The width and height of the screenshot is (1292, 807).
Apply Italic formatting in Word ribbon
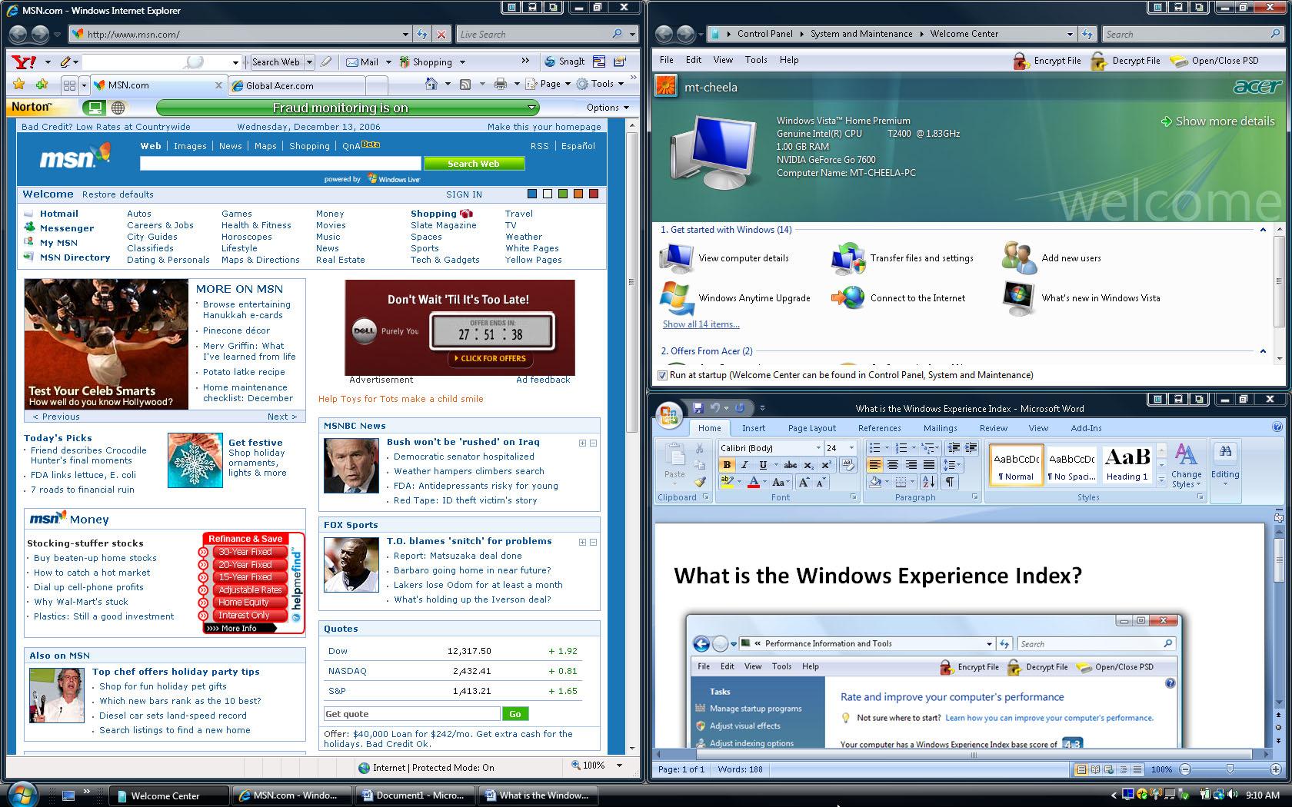(x=744, y=464)
